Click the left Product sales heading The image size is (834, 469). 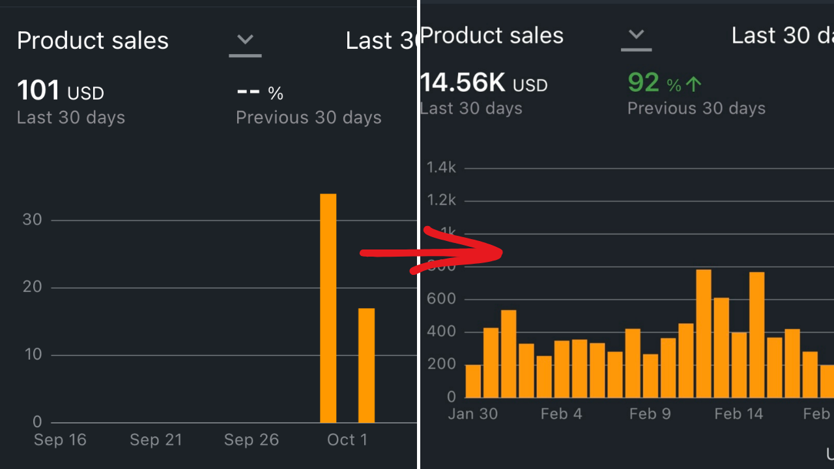[x=93, y=40]
